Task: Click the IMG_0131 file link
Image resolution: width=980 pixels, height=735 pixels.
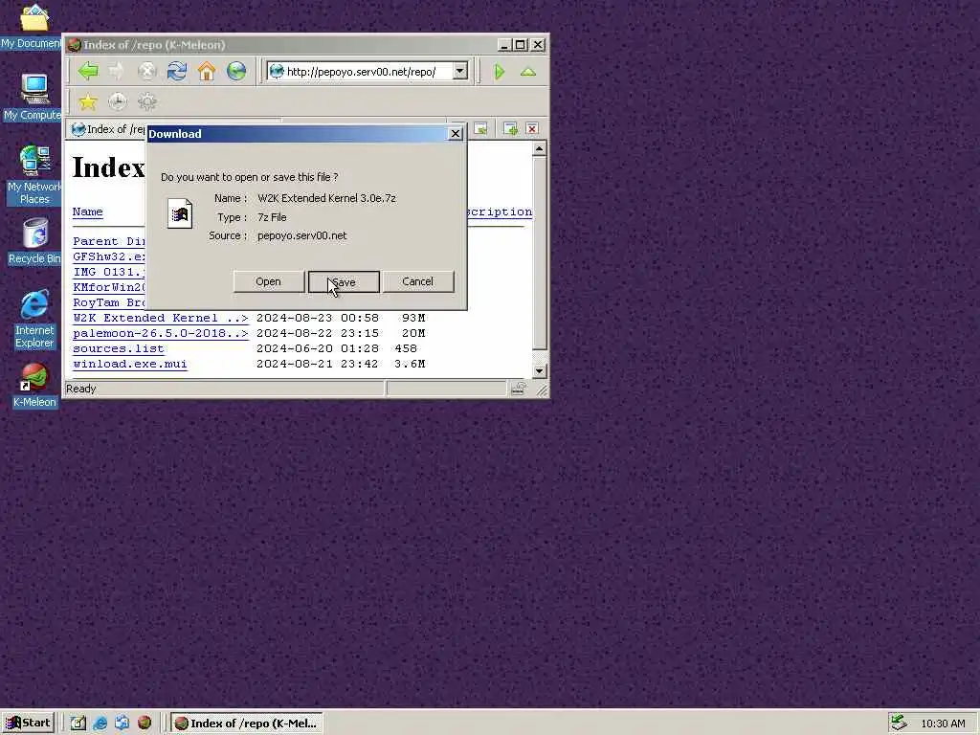Action: click(x=109, y=272)
